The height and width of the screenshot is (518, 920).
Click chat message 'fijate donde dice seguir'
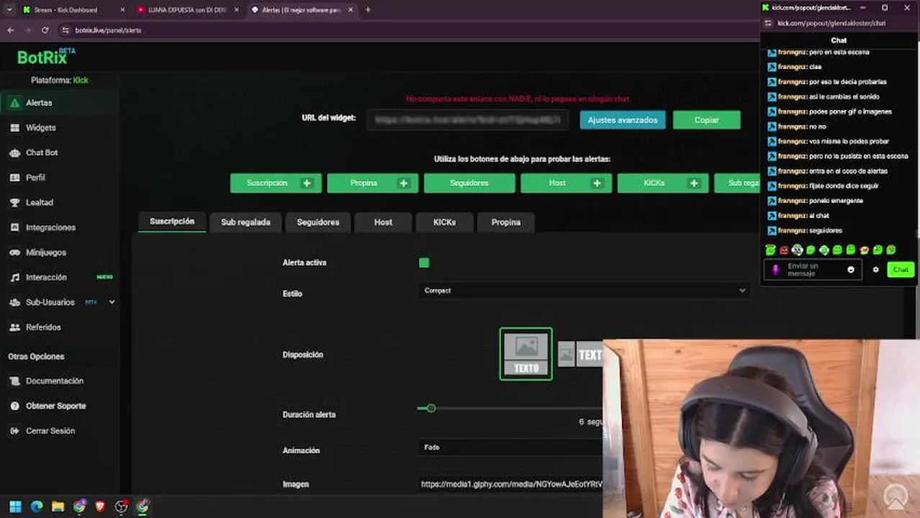[x=844, y=186]
